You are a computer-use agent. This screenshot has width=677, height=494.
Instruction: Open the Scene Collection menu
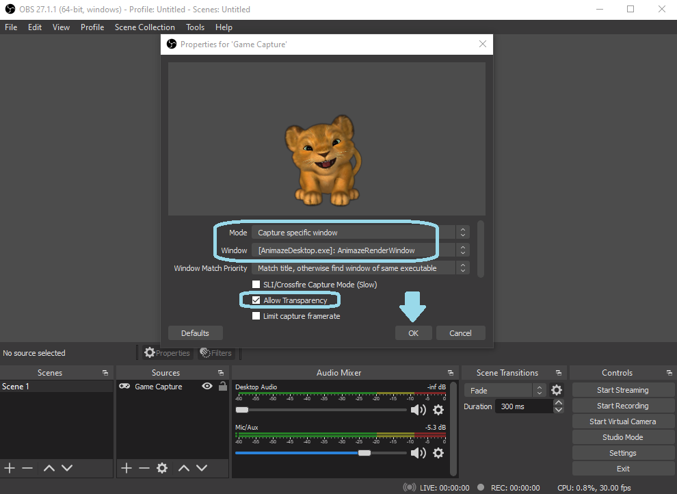[144, 27]
